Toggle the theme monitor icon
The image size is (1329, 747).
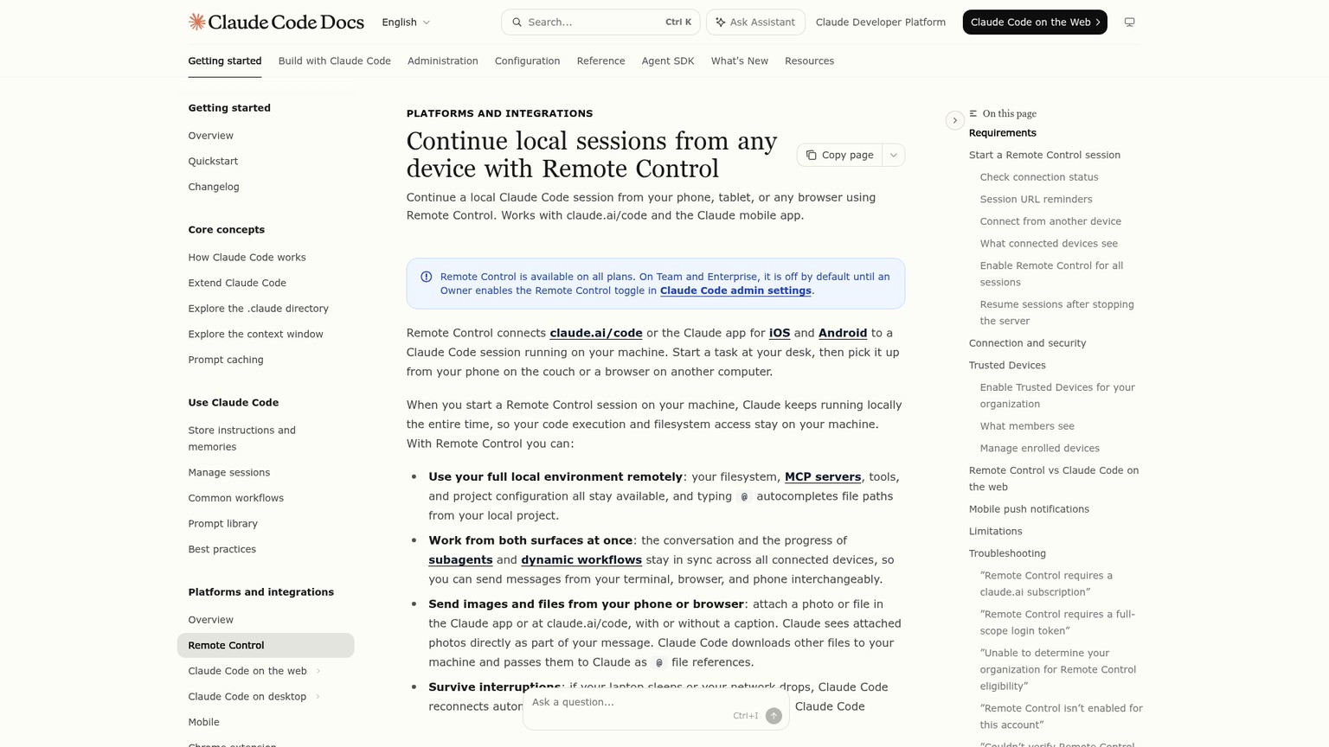point(1129,22)
